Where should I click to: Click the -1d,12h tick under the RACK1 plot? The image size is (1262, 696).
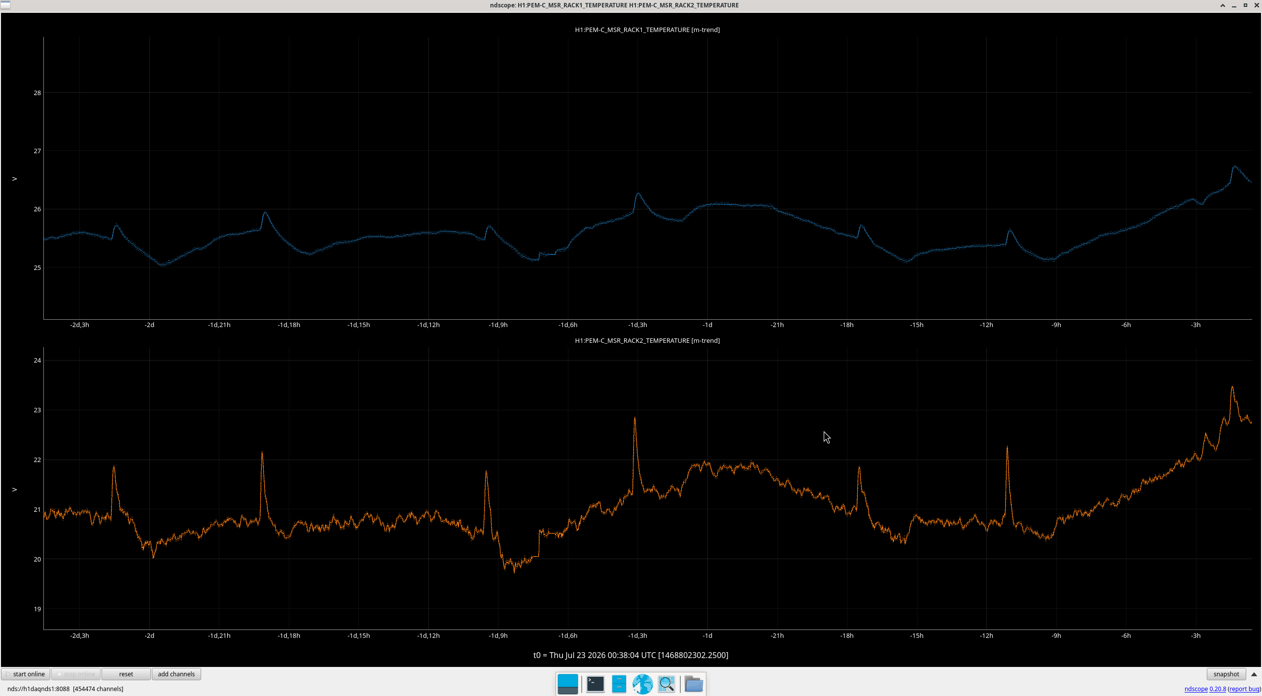point(428,325)
